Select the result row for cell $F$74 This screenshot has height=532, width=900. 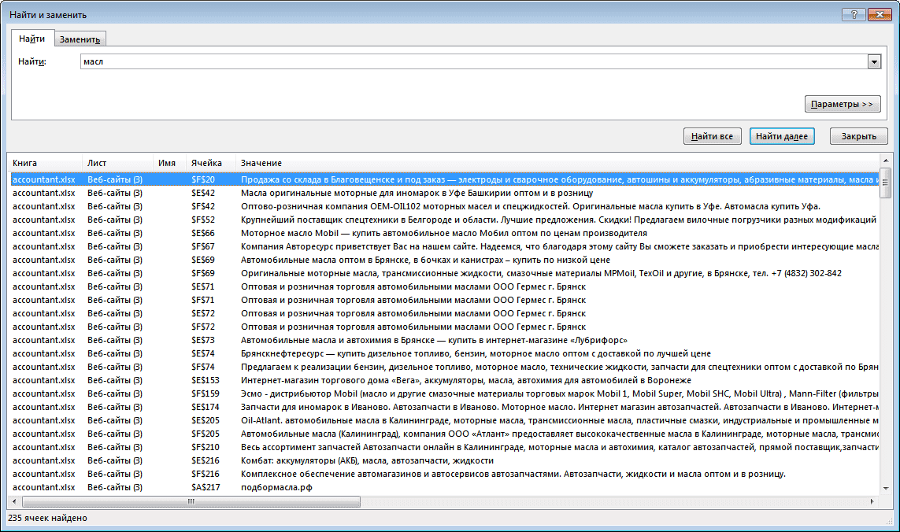(444, 367)
